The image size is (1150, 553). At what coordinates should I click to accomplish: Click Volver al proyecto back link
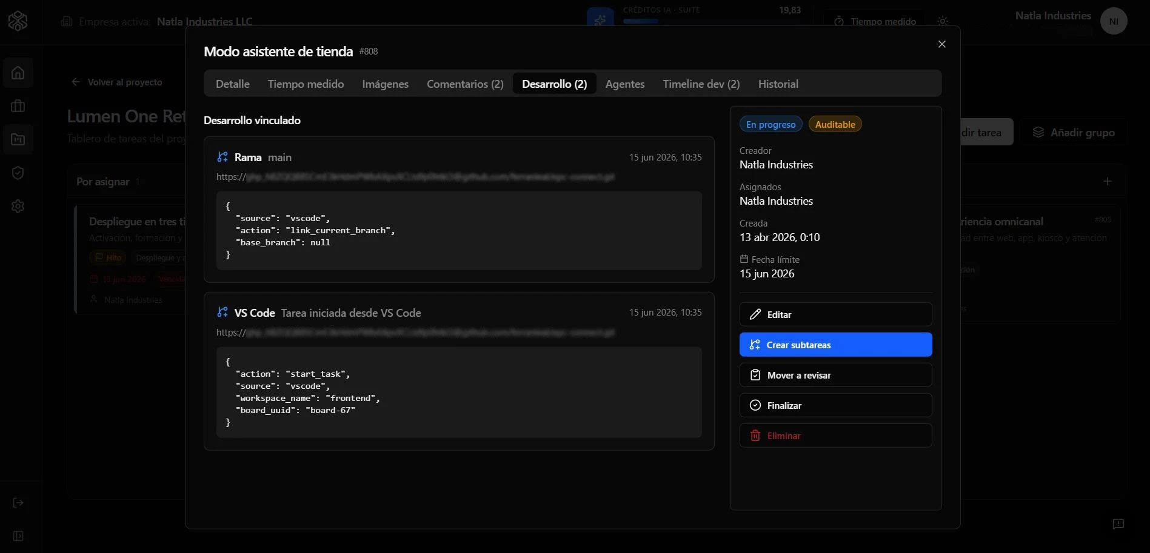[117, 82]
